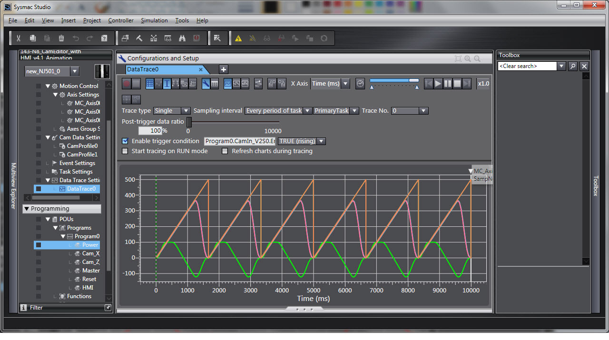Click the skip-to-end playback button
Screen dimensions: 609x340
tap(467, 84)
